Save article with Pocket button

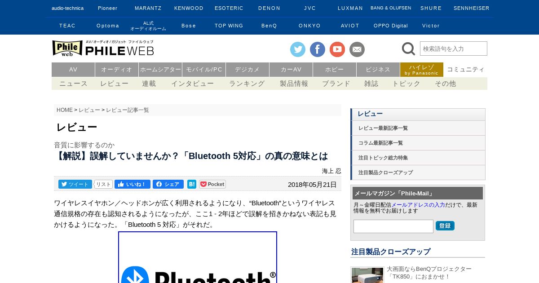click(x=212, y=184)
